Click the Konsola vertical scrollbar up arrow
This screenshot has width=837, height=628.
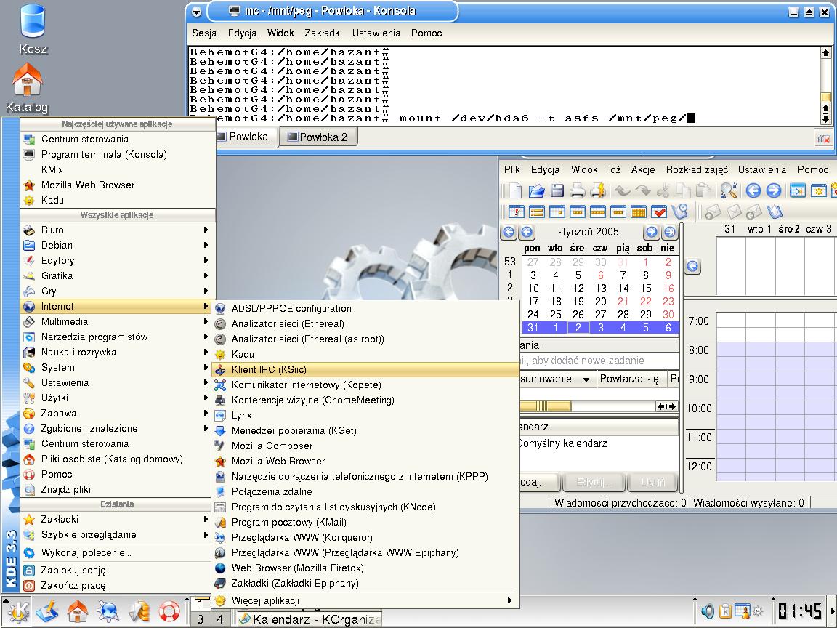pos(826,52)
